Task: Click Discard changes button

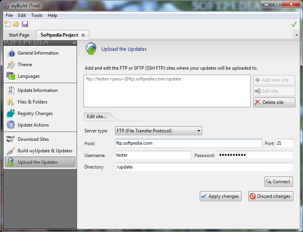Action: [x=271, y=196]
